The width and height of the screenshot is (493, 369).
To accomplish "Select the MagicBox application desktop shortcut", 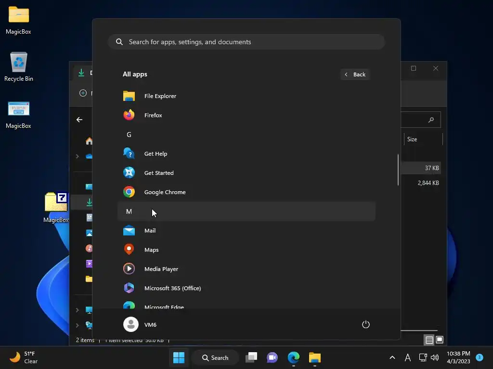I will click(19, 114).
